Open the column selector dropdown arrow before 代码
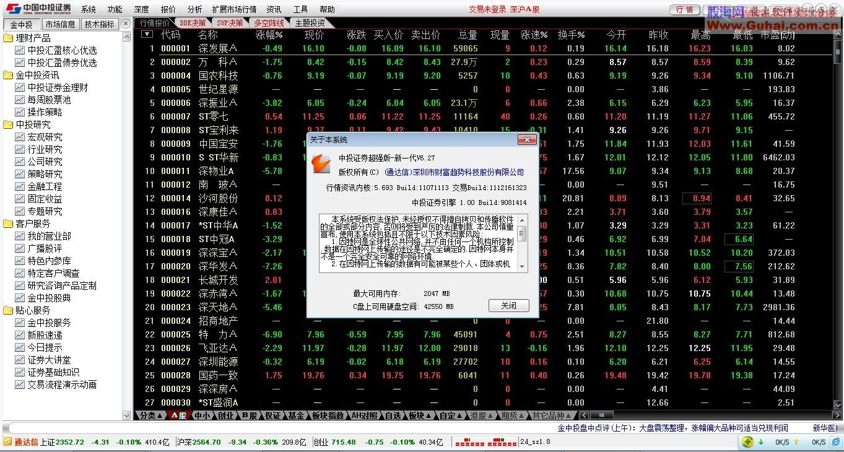The height and width of the screenshot is (452, 844). click(x=147, y=35)
